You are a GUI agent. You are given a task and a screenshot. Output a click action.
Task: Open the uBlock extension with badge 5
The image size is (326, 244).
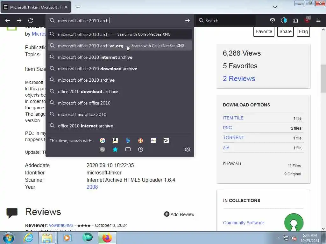click(x=307, y=20)
